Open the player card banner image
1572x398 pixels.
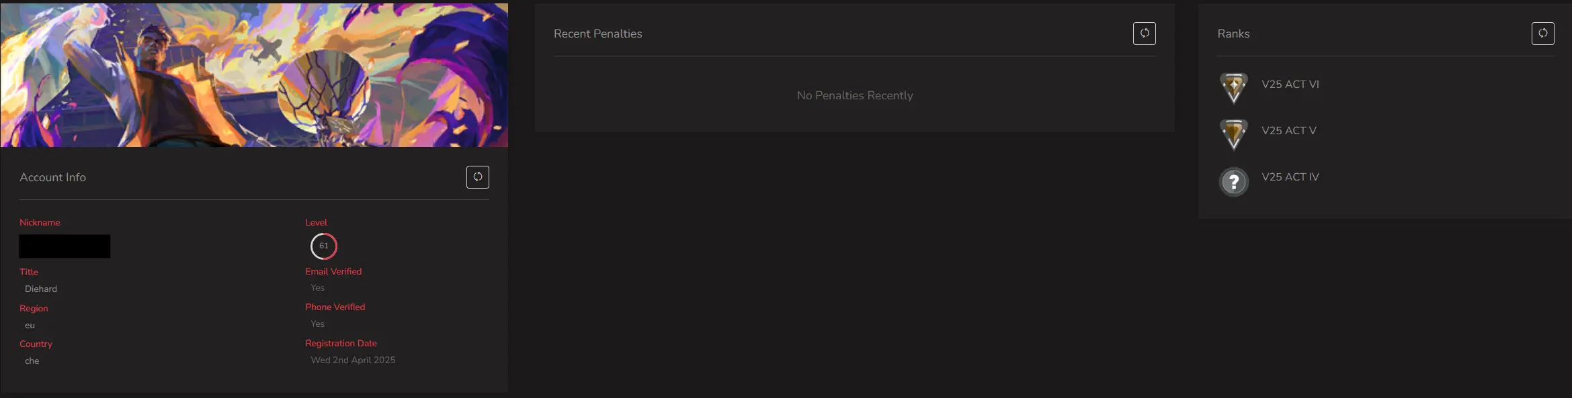pyautogui.click(x=254, y=75)
